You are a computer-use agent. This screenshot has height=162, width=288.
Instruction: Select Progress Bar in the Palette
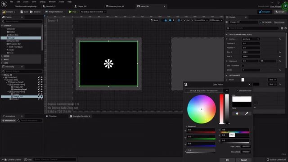pos(15,44)
